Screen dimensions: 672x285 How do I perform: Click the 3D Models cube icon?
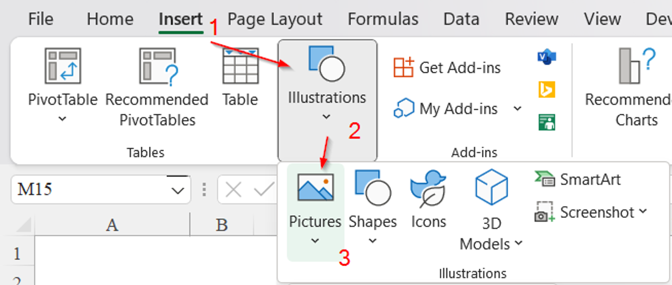pos(491,187)
